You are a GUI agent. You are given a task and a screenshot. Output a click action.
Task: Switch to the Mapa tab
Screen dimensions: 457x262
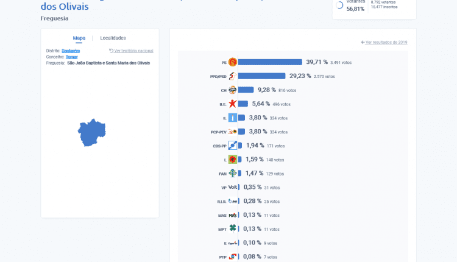point(79,38)
